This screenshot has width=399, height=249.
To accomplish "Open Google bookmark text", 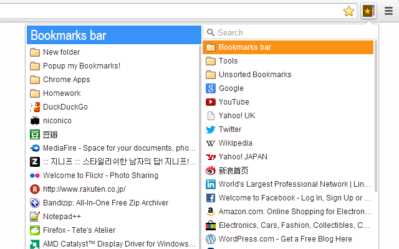I will pyautogui.click(x=231, y=88).
